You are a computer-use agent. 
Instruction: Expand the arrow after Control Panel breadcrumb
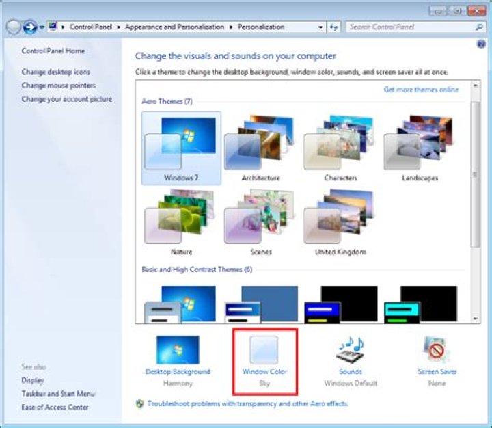point(118,27)
